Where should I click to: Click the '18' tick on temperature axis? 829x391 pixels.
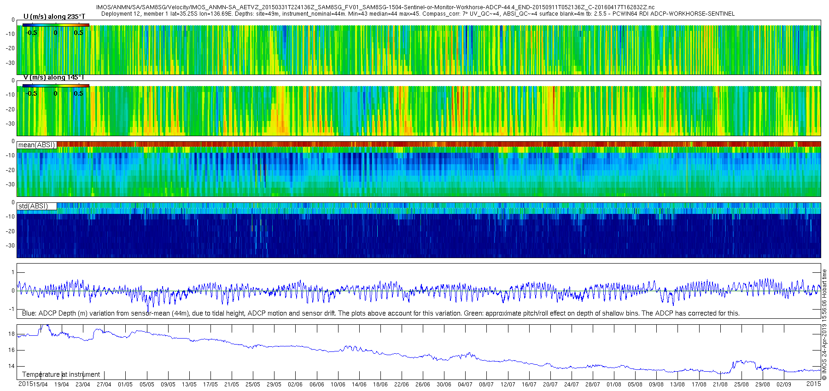(x=12, y=334)
